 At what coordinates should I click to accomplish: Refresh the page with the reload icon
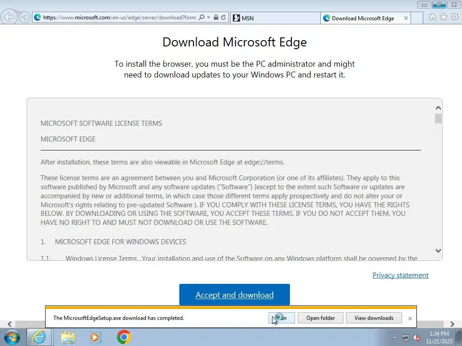(223, 18)
